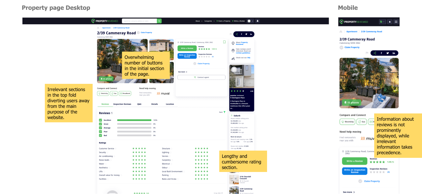
Task: Select the Location tab on desktop
Action: pyautogui.click(x=170, y=104)
